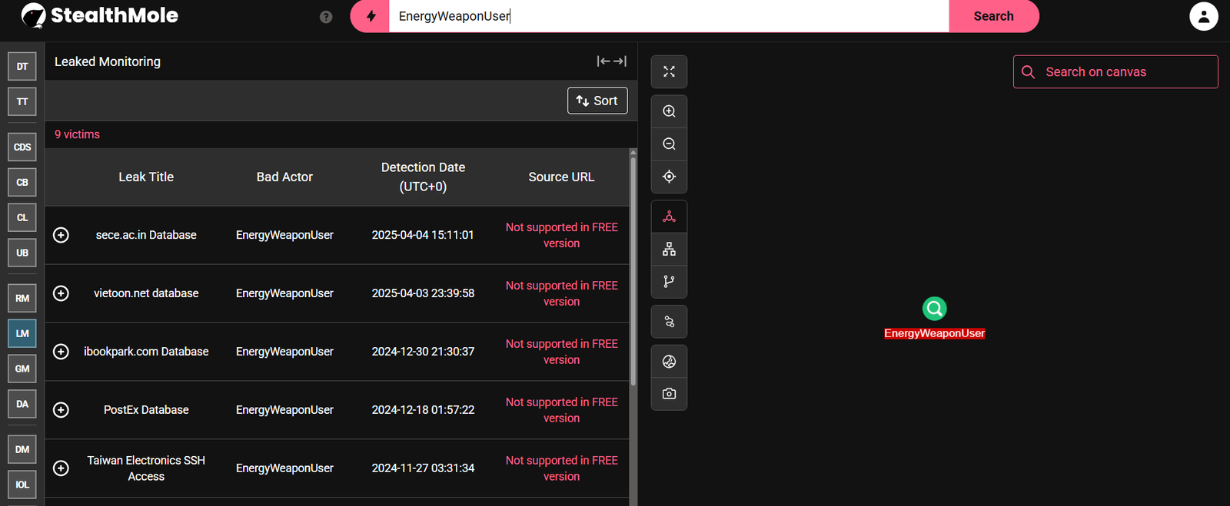Open the Sort options

(x=597, y=101)
